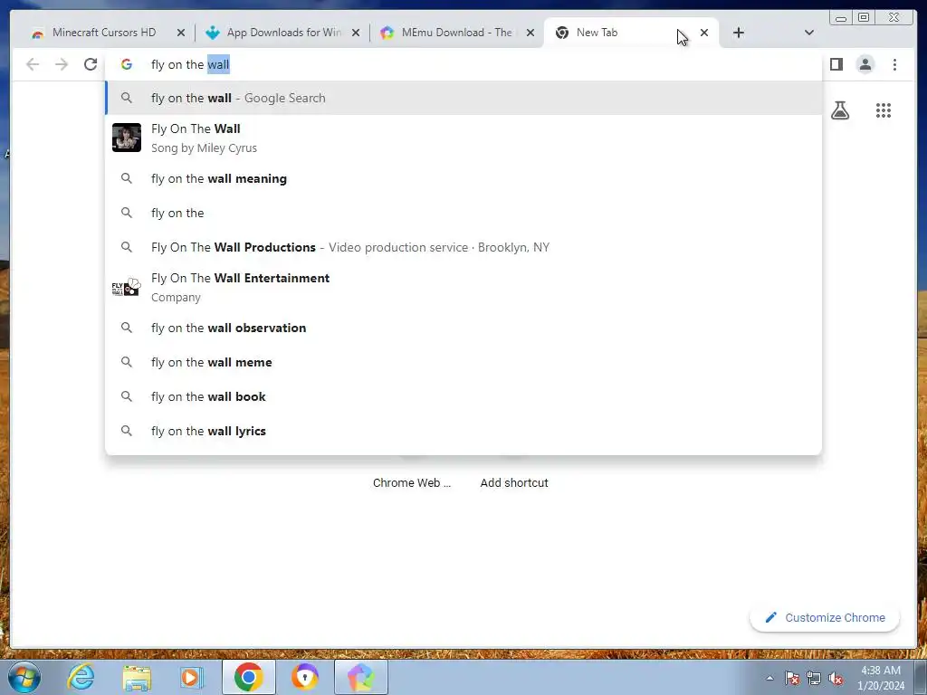This screenshot has height=695, width=927.
Task: Select the New Tab tab
Action: [615, 33]
